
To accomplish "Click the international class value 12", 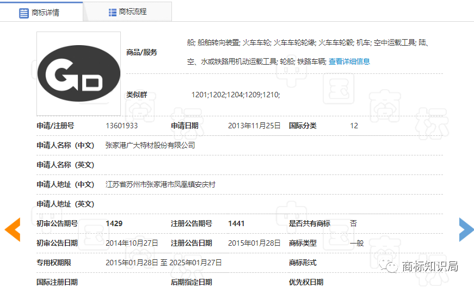I will (x=354, y=126).
